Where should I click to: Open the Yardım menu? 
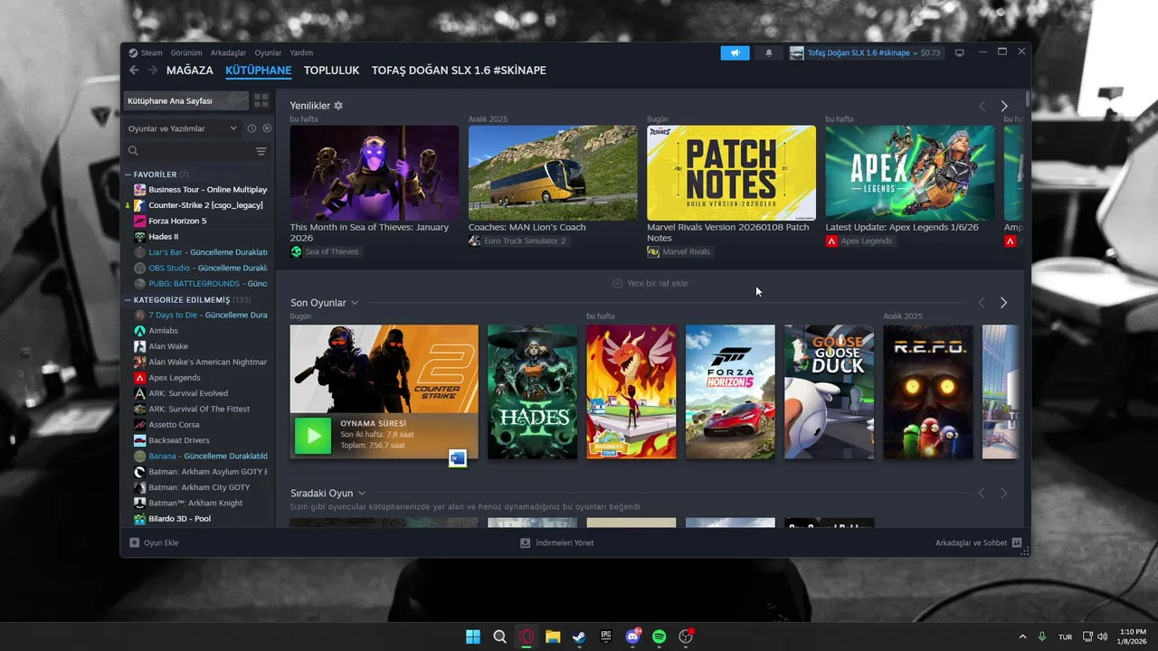point(301,52)
